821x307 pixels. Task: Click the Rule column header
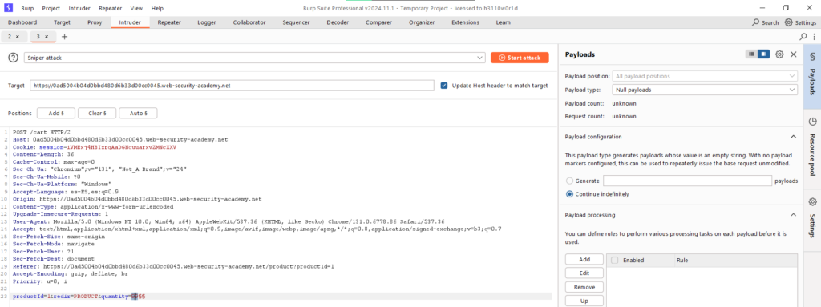click(682, 260)
